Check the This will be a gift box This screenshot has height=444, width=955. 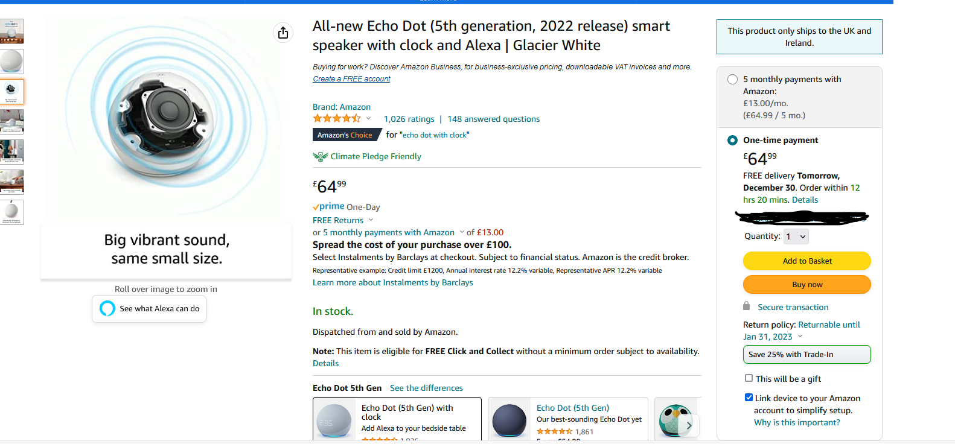click(x=749, y=378)
